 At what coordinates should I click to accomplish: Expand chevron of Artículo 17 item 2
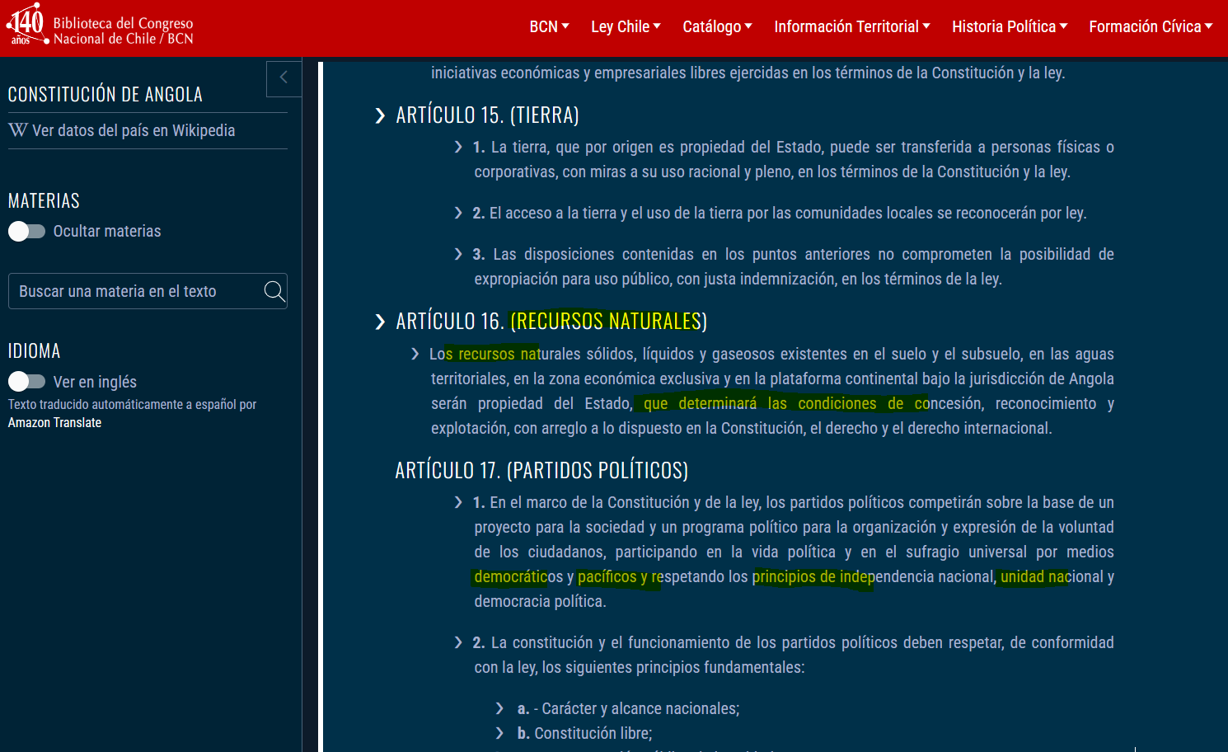point(458,642)
